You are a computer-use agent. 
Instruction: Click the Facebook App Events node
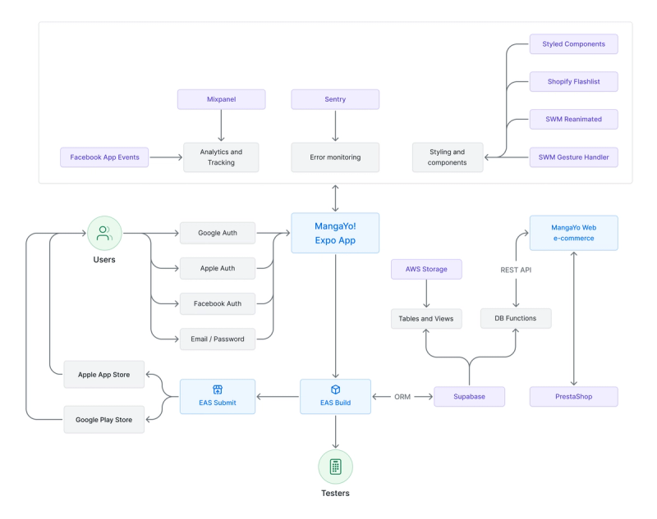click(104, 157)
